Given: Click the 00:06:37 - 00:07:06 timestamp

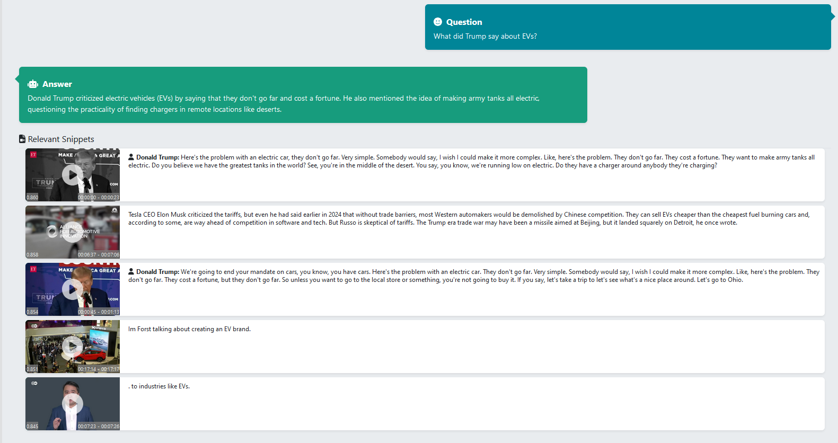Looking at the screenshot, I should (99, 255).
